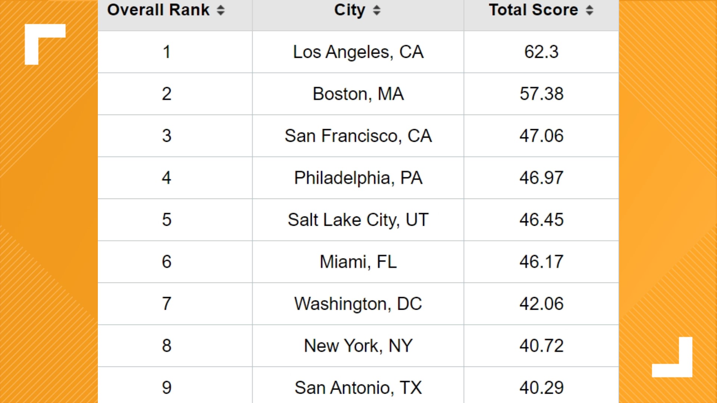Select the Philadelphia, PA row
Image resolution: width=717 pixels, height=403 pixels.
coord(358,178)
